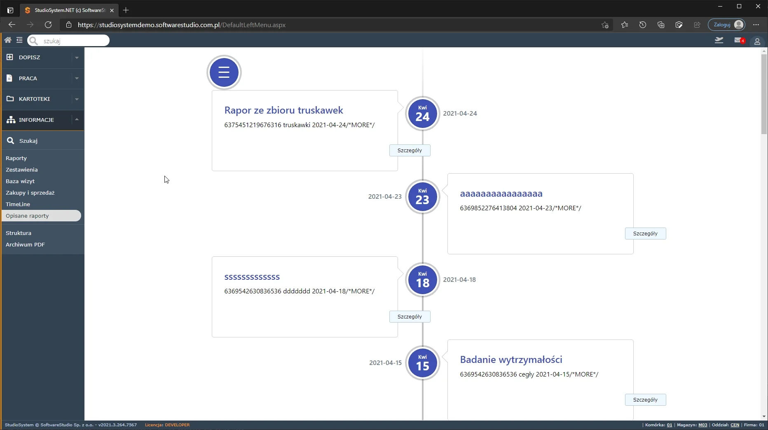Toggle the sidebar menu collapse icon
The width and height of the screenshot is (768, 430).
pos(19,40)
